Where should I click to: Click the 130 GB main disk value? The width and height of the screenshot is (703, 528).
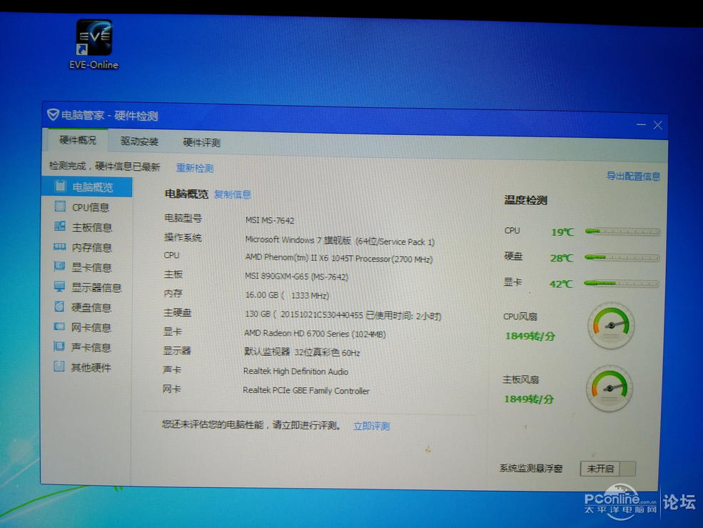(x=343, y=315)
